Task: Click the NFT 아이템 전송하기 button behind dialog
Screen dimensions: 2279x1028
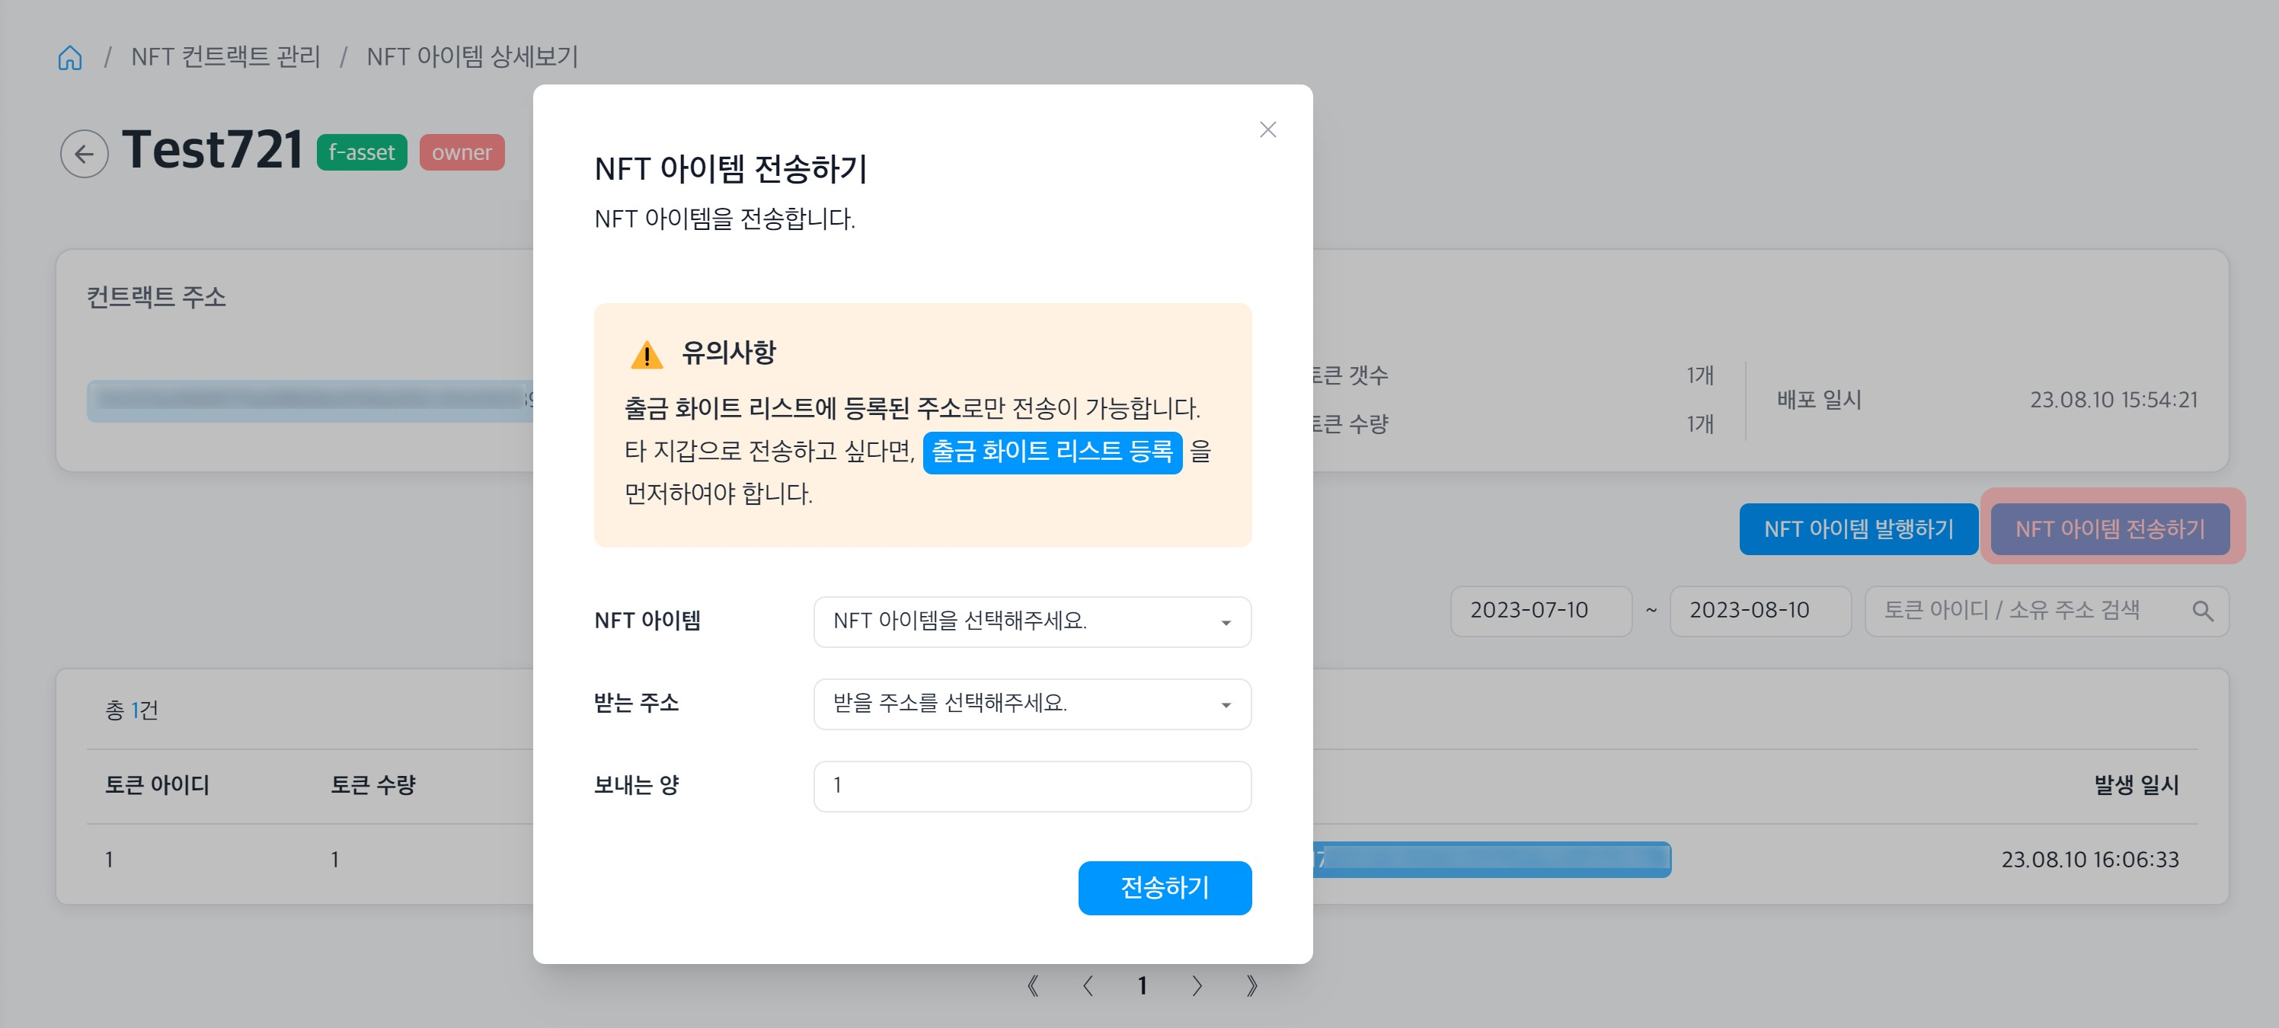Action: coord(2109,529)
